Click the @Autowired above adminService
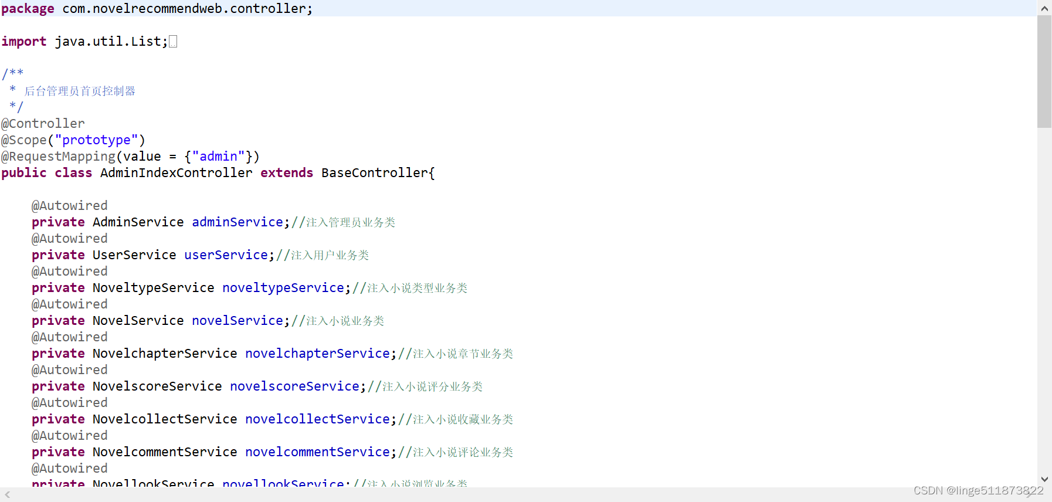Viewport: 1052px width, 502px height. (x=70, y=206)
